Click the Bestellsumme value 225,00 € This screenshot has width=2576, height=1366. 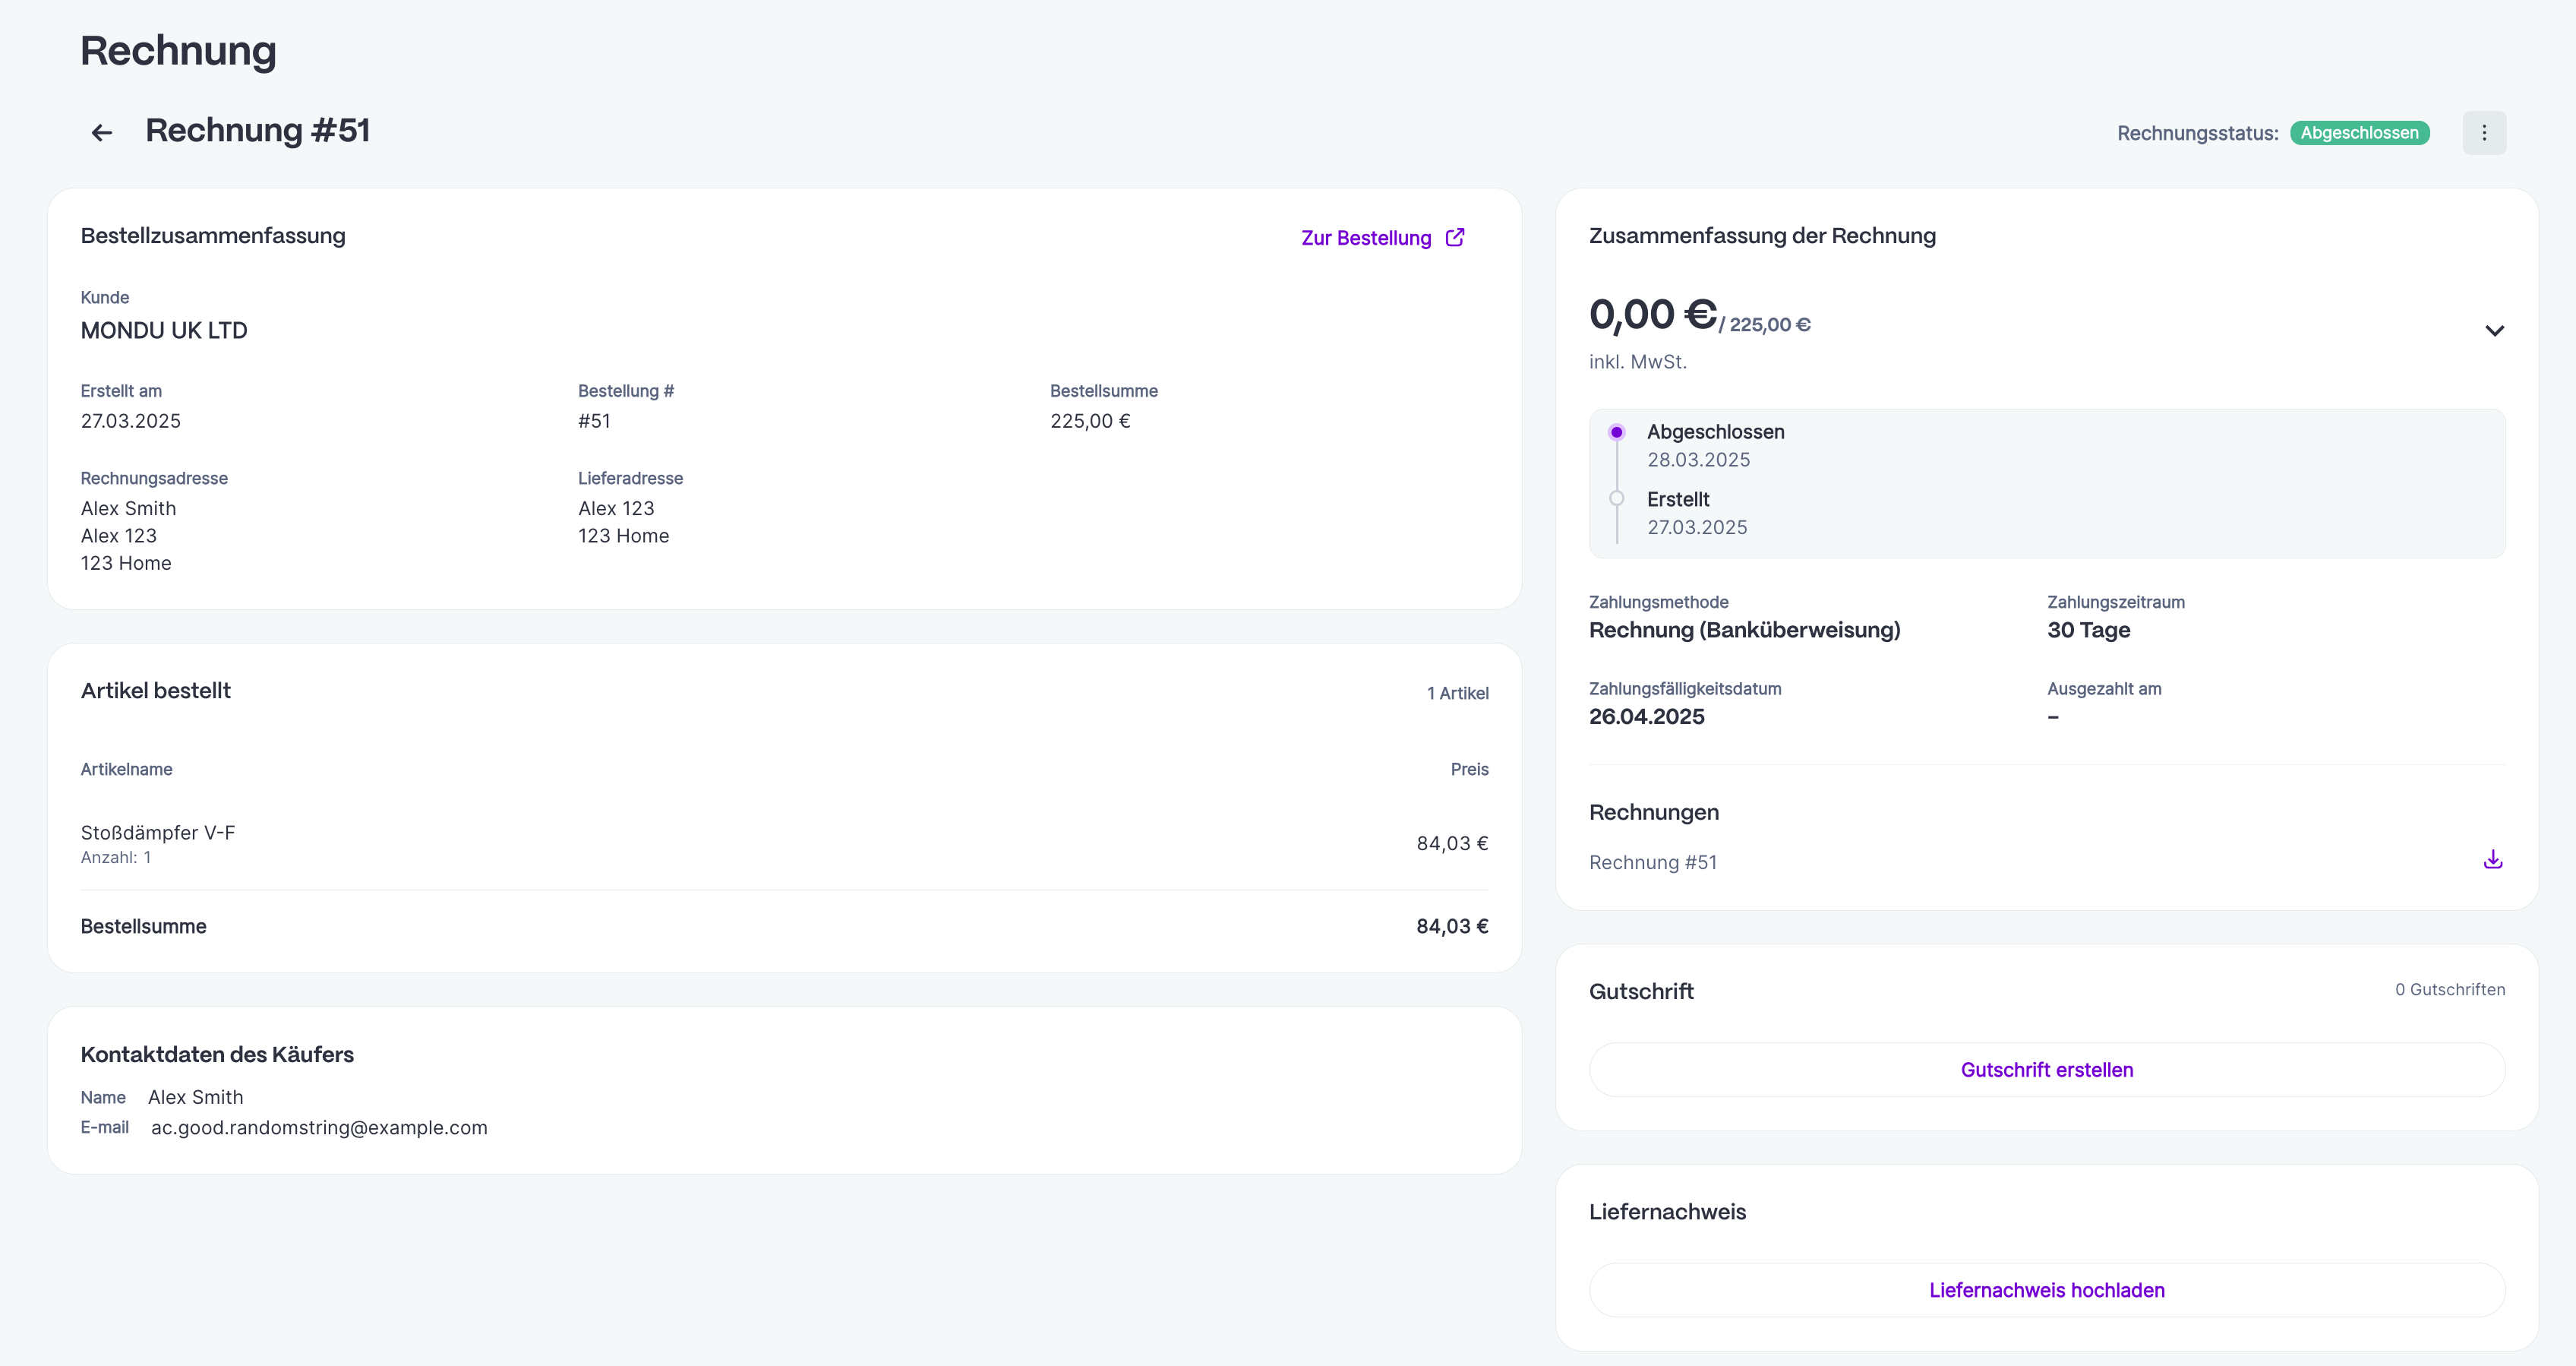point(1090,420)
